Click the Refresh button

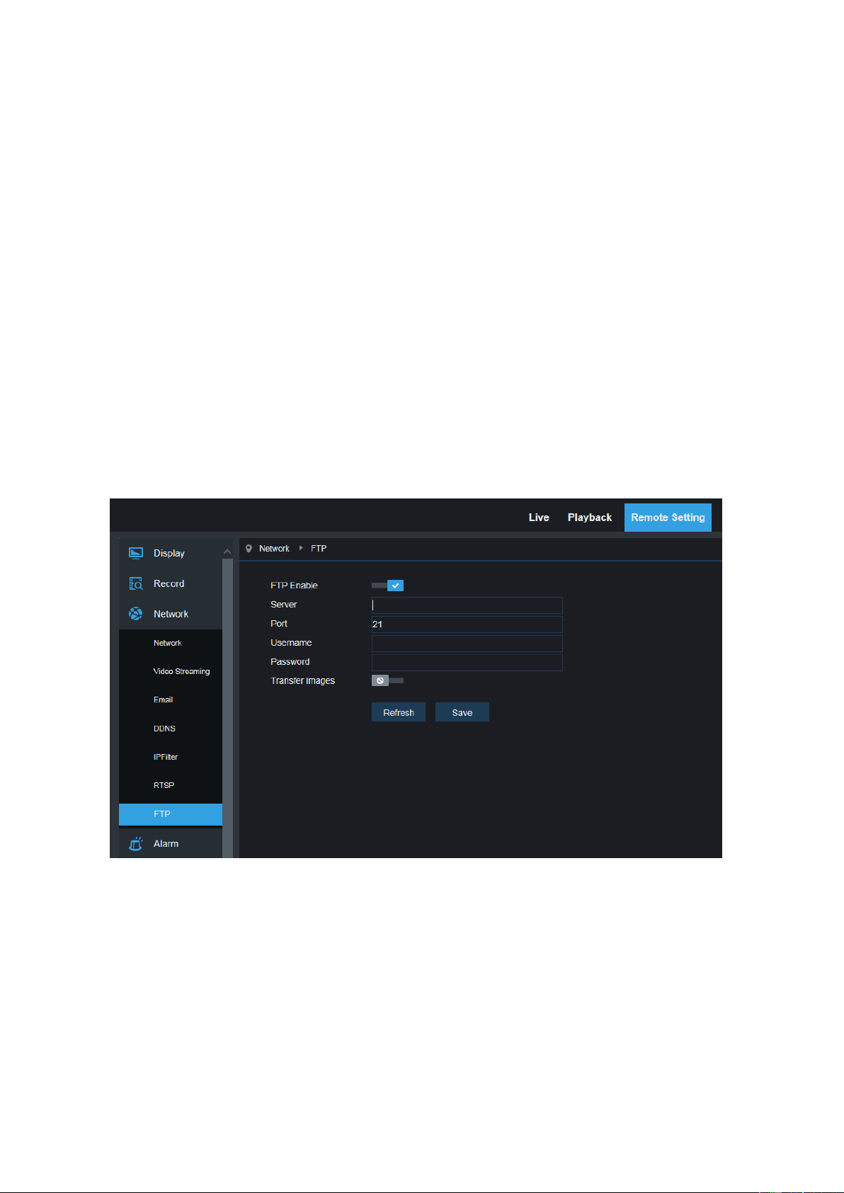tap(399, 712)
